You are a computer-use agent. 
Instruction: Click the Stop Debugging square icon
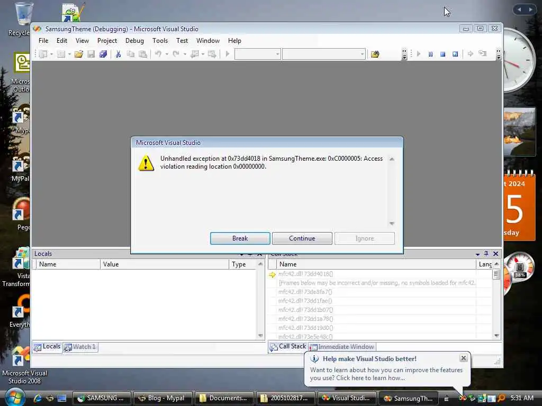click(x=443, y=54)
